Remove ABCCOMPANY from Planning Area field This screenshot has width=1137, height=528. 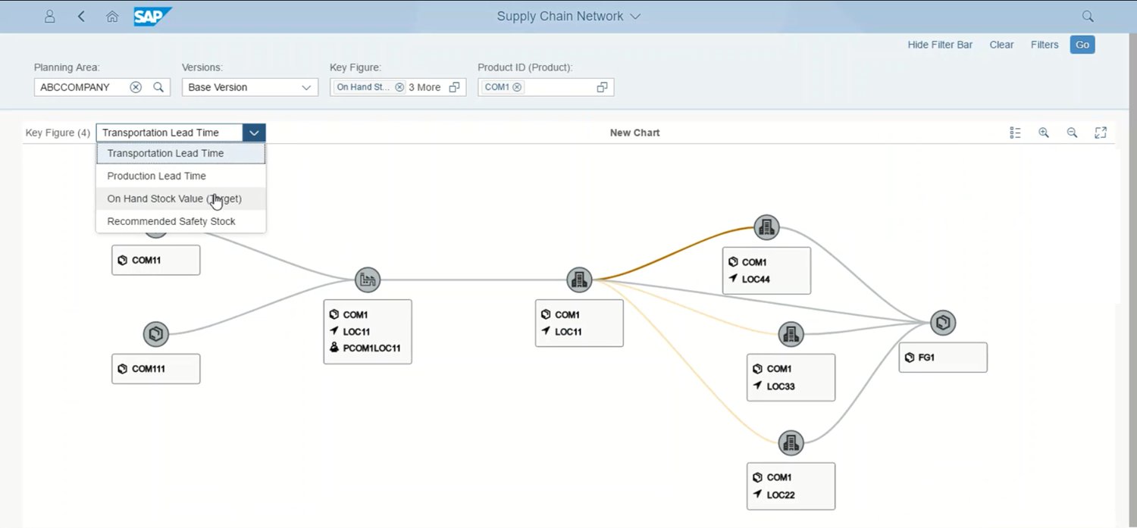point(136,87)
